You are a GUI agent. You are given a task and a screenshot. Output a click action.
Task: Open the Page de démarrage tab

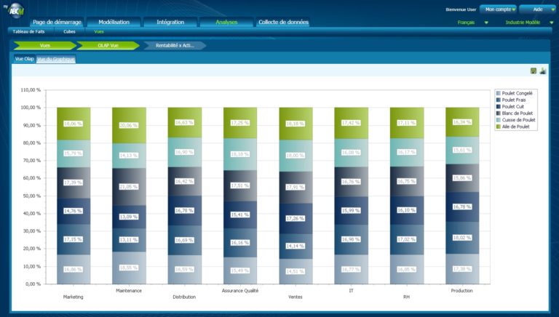coord(57,23)
